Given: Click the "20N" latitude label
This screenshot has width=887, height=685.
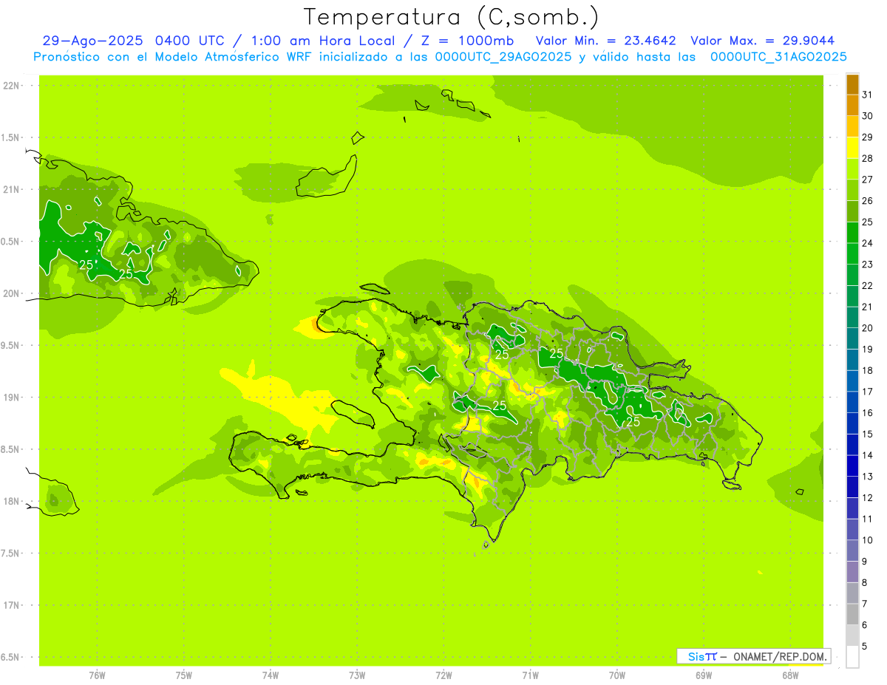Looking at the screenshot, I should point(12,293).
